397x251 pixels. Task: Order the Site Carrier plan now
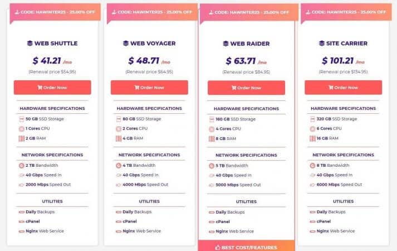coord(344,88)
